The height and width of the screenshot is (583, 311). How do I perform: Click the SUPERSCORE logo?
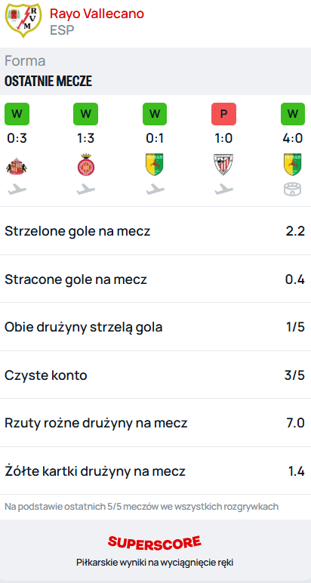pos(155,543)
